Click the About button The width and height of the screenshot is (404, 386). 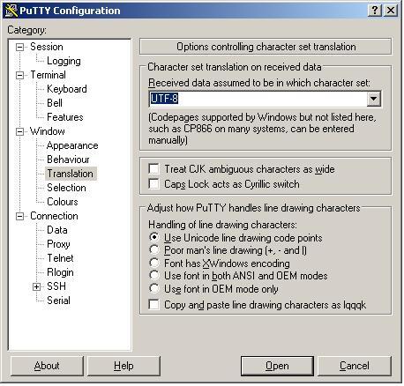[x=47, y=366]
